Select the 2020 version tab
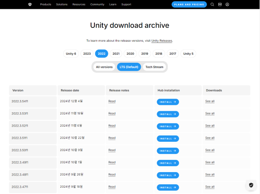This screenshot has height=194, width=260. pyautogui.click(x=130, y=53)
